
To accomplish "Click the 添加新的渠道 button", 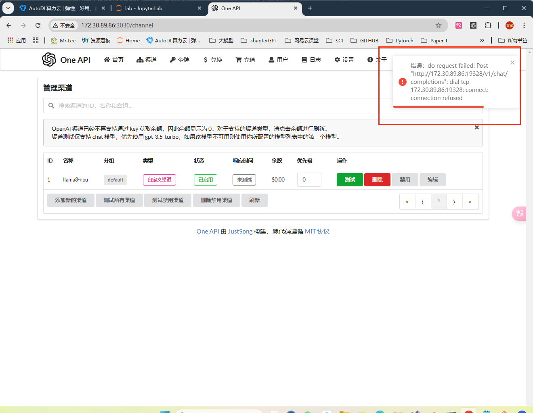I will click(71, 200).
